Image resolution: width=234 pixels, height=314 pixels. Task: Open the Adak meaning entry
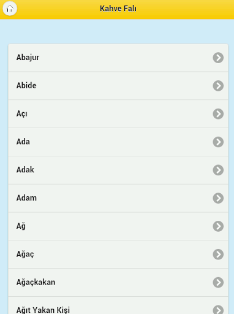(x=118, y=170)
